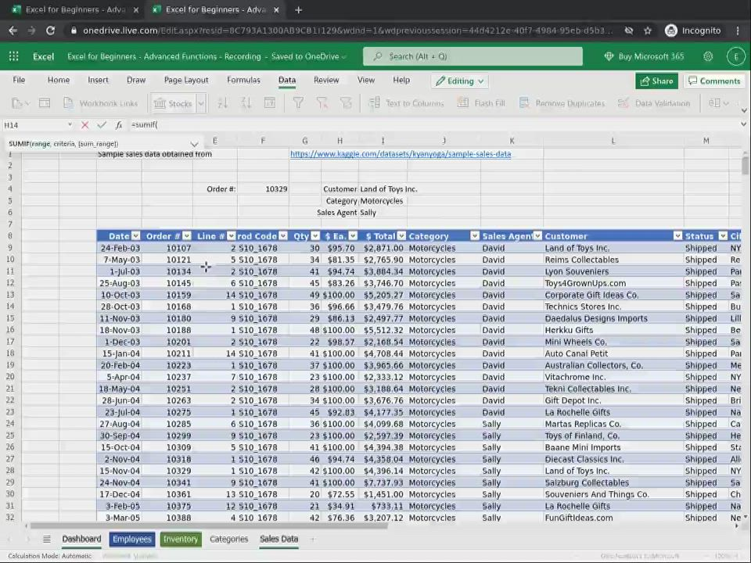Select column L header

[x=613, y=141]
